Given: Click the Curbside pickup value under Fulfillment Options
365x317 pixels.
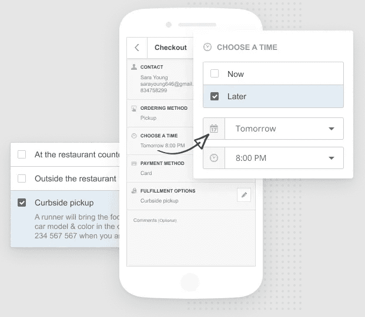Looking at the screenshot, I should coord(159,201).
